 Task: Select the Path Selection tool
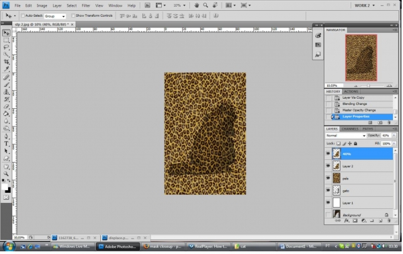(x=6, y=151)
